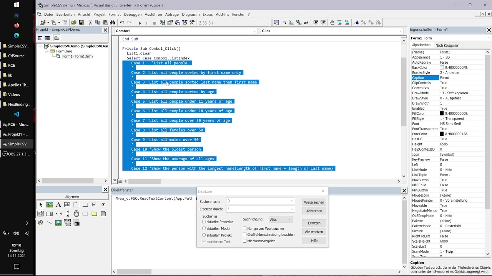
Task: Open the Click procedure dropdown
Action: click(x=401, y=31)
